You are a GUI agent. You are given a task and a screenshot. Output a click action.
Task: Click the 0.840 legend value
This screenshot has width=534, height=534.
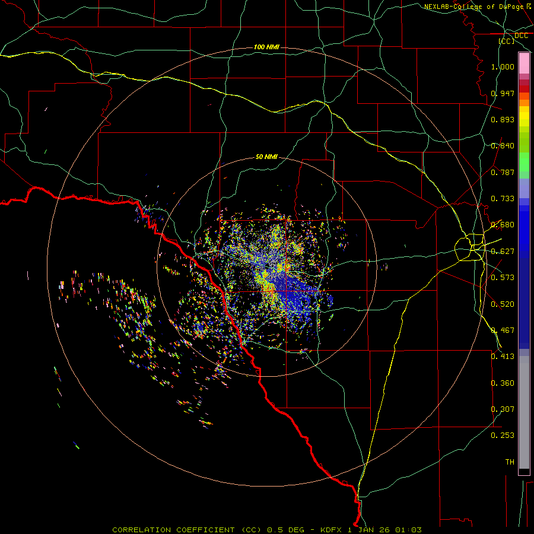click(x=503, y=146)
